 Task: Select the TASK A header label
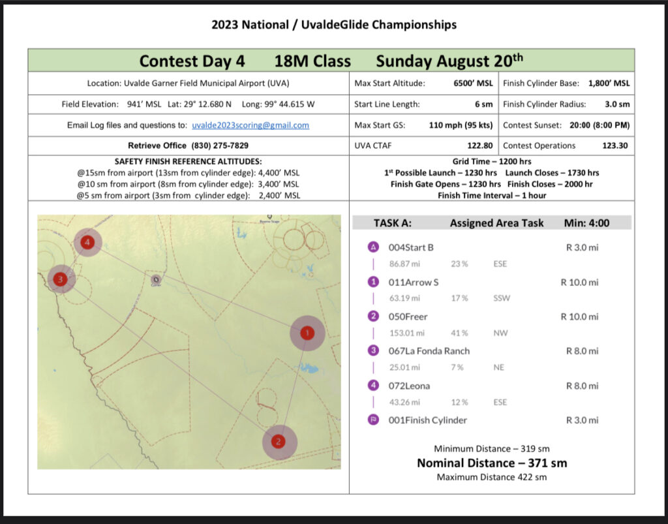[392, 223]
